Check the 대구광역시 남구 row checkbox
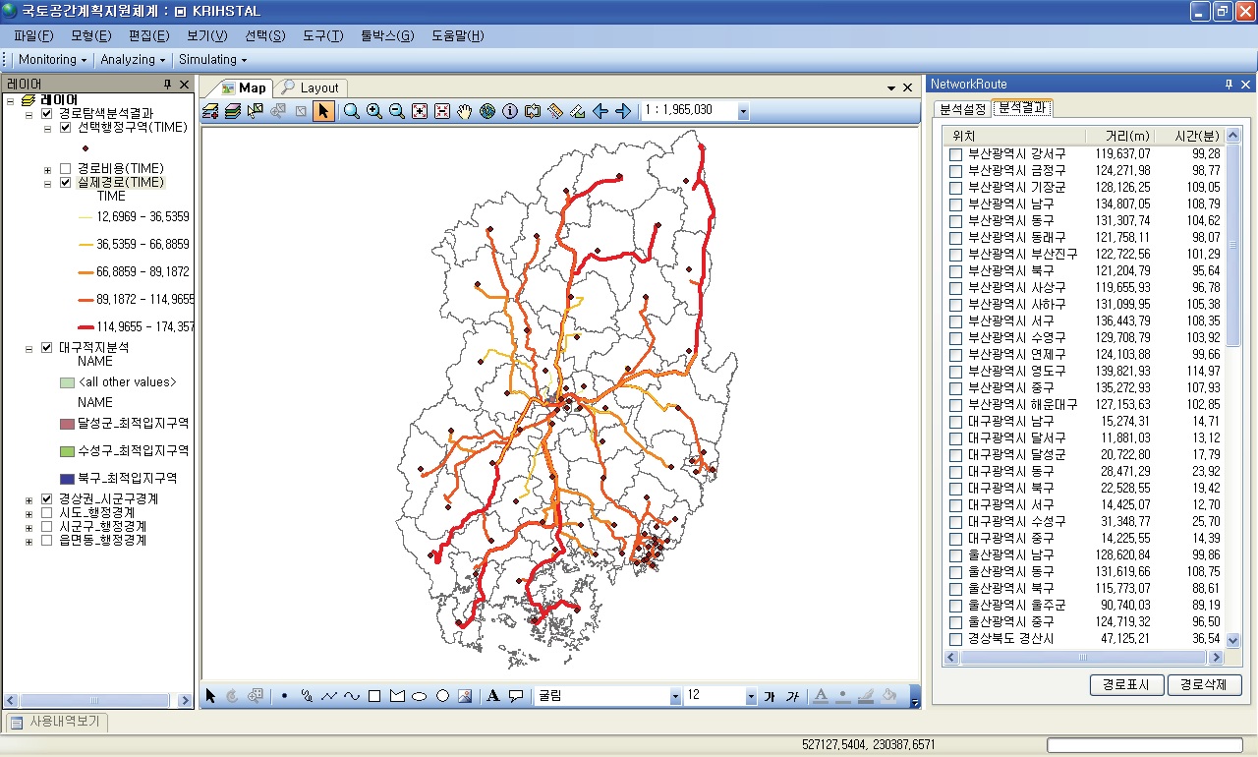 pos(955,422)
